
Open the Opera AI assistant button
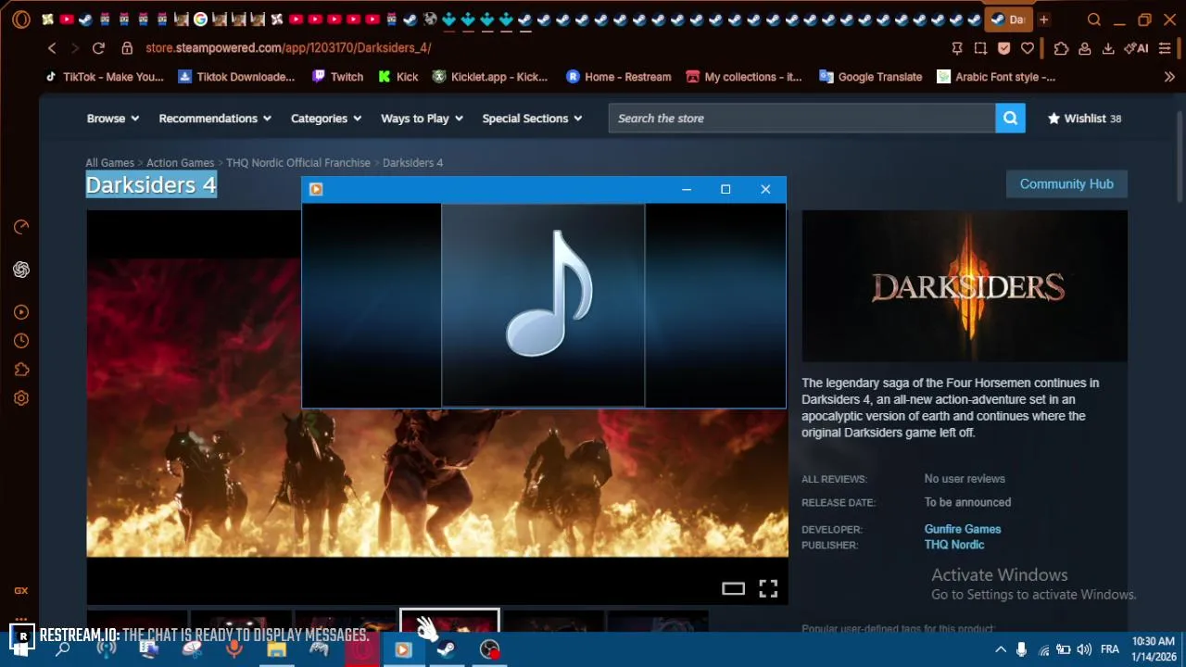click(1136, 48)
